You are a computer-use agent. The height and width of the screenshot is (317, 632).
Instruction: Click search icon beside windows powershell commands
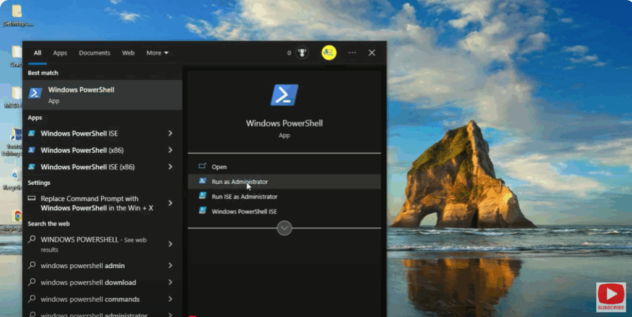pyautogui.click(x=31, y=299)
